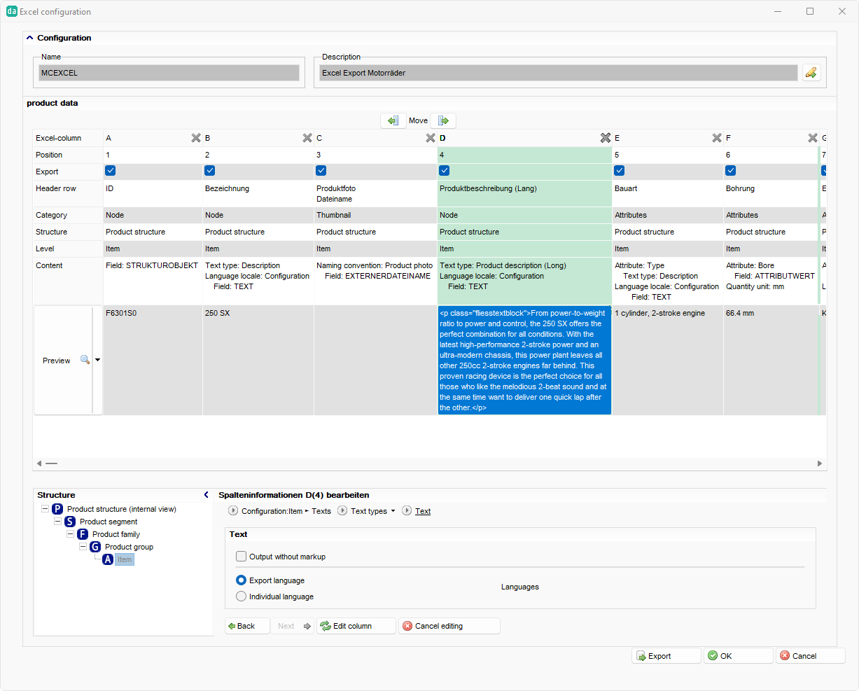
Task: Click the Back button
Action: point(247,626)
